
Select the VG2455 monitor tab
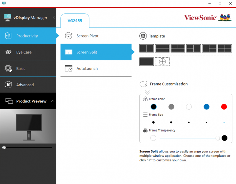(x=75, y=21)
